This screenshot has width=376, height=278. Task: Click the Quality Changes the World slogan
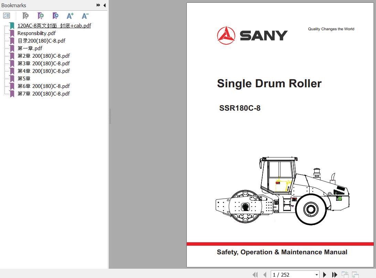click(331, 29)
